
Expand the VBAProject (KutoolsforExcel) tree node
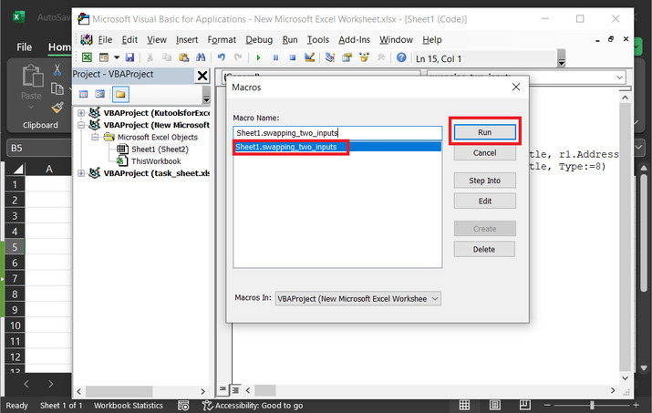coord(82,113)
